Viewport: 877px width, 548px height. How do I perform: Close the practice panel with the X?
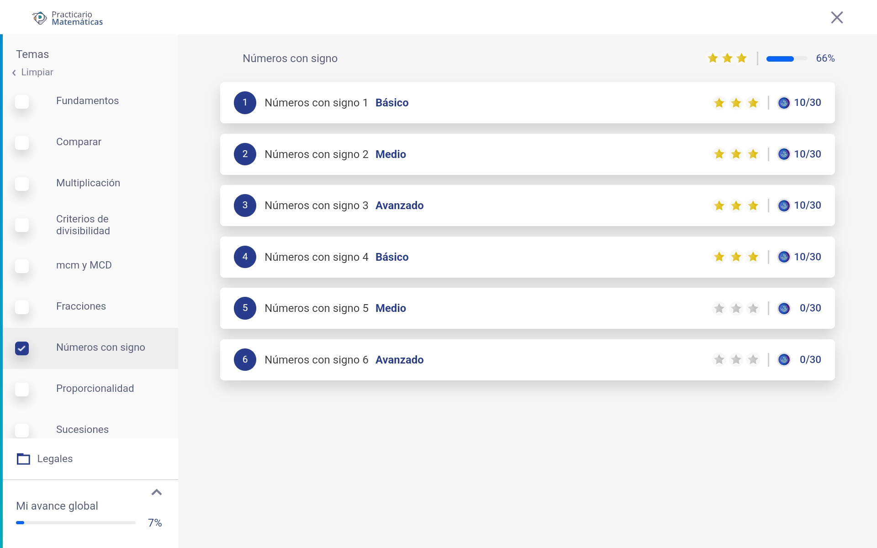pyautogui.click(x=837, y=17)
